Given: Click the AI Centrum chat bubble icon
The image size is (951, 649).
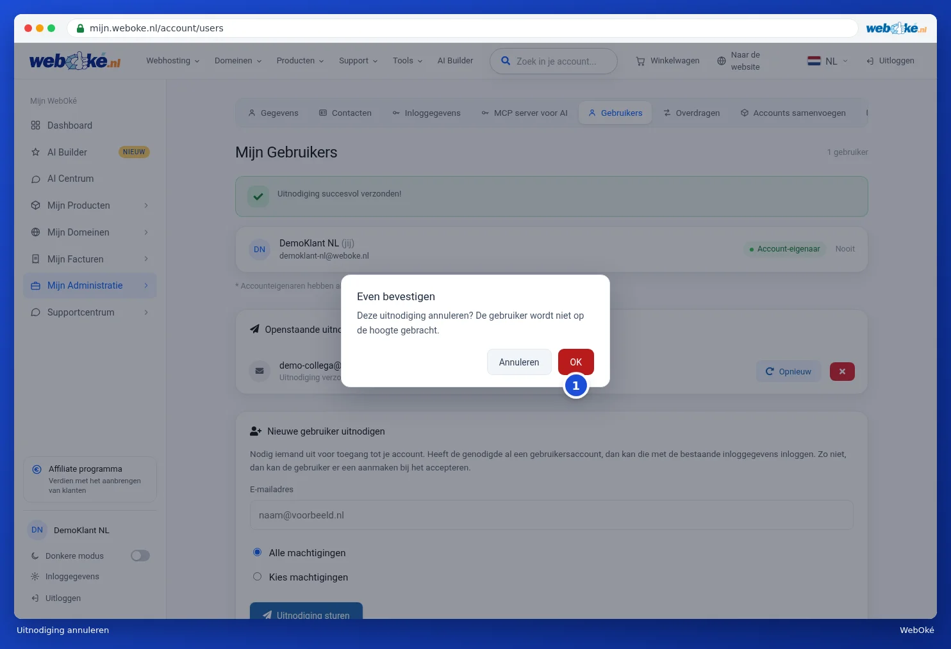Looking at the screenshot, I should coord(36,179).
